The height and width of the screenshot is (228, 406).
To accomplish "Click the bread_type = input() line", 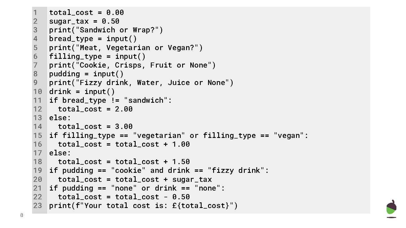I will click(93, 39).
